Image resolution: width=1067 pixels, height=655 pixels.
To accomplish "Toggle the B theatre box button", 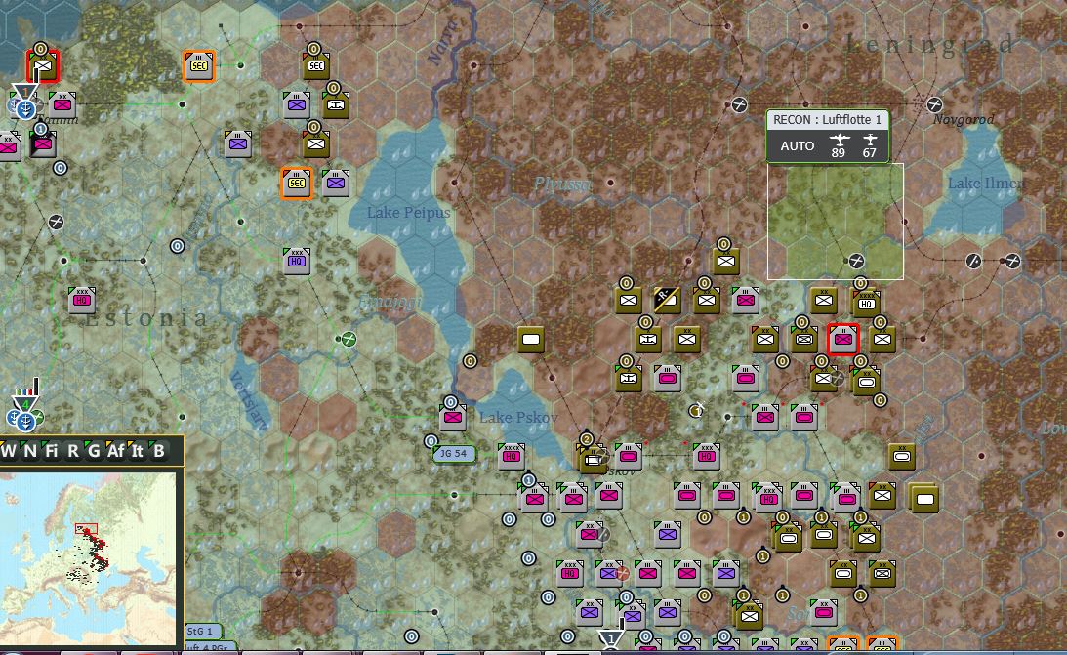I will pyautogui.click(x=158, y=451).
